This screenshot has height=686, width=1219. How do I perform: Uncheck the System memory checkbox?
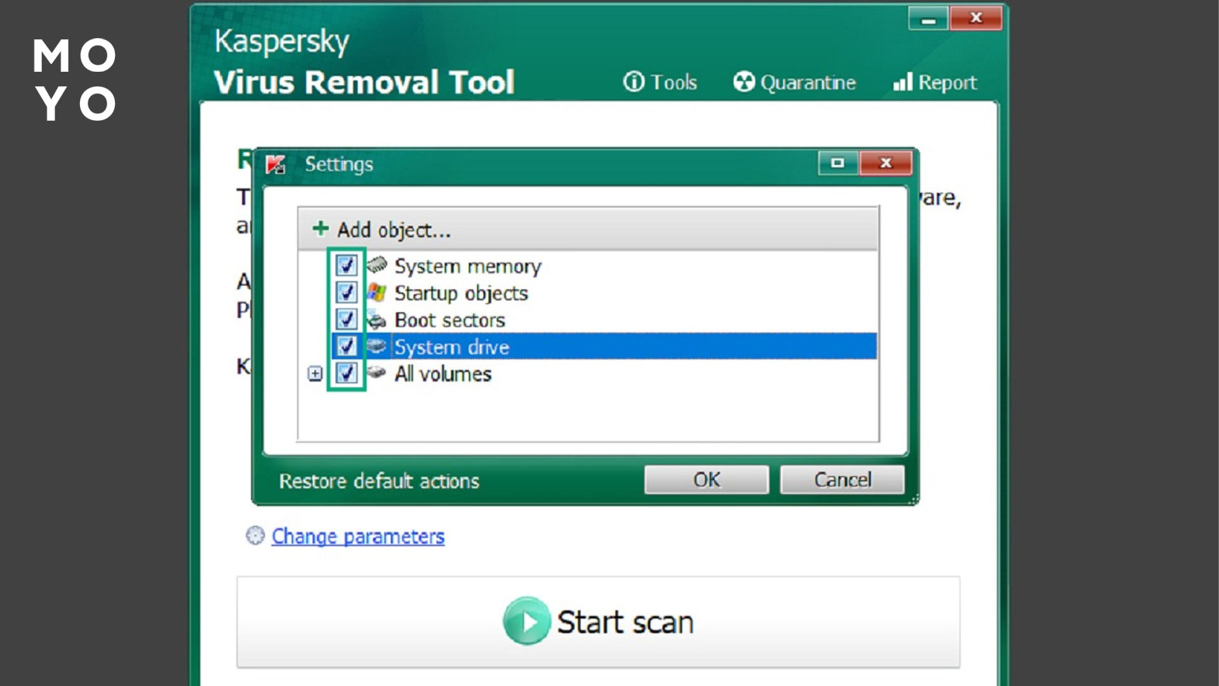click(346, 265)
